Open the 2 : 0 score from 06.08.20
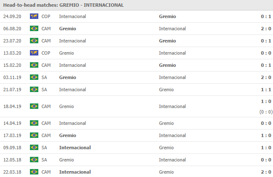Viewport: 273px width, 177px height. point(266,29)
